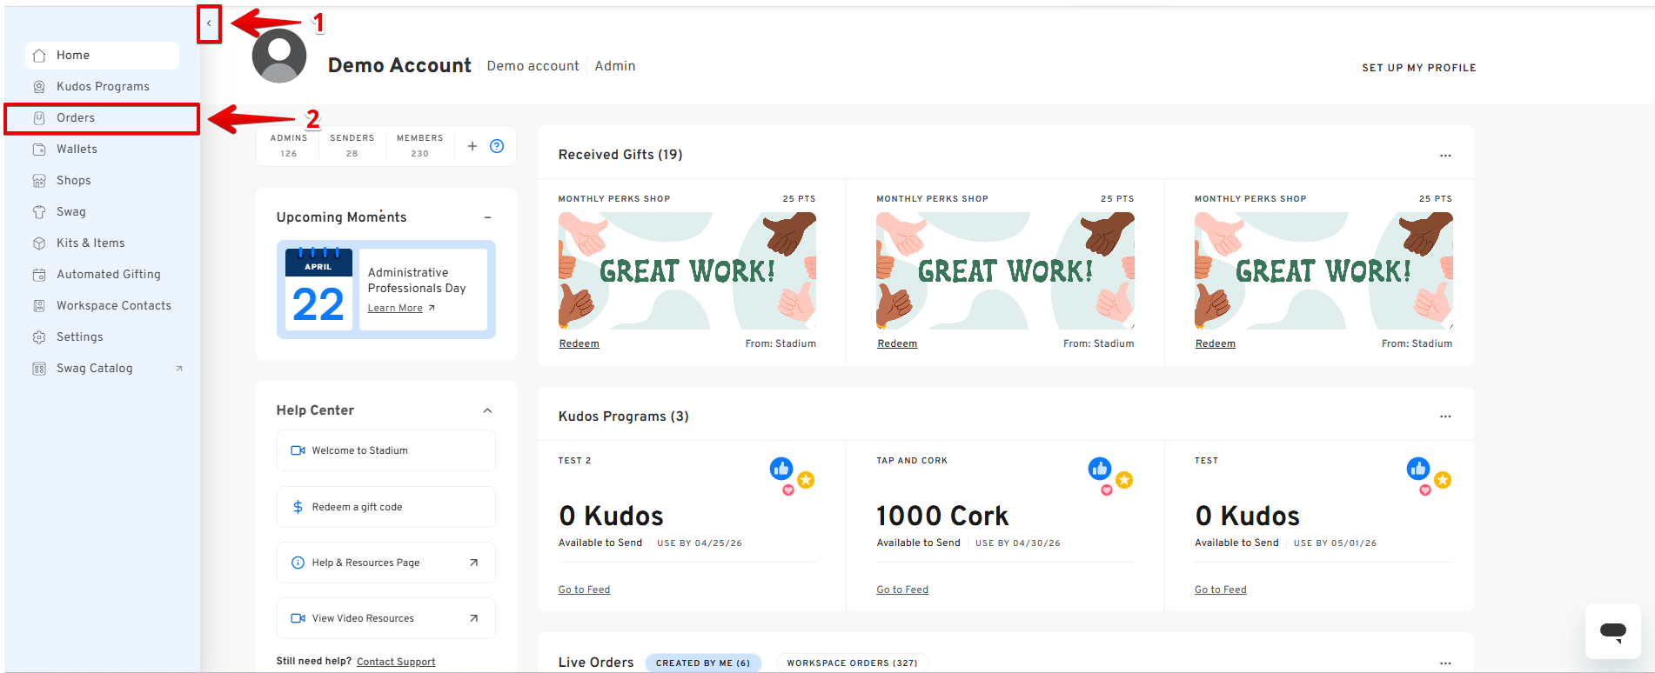Image resolution: width=1655 pixels, height=673 pixels.
Task: Click the plus icon beside Members count
Action: coord(472,146)
